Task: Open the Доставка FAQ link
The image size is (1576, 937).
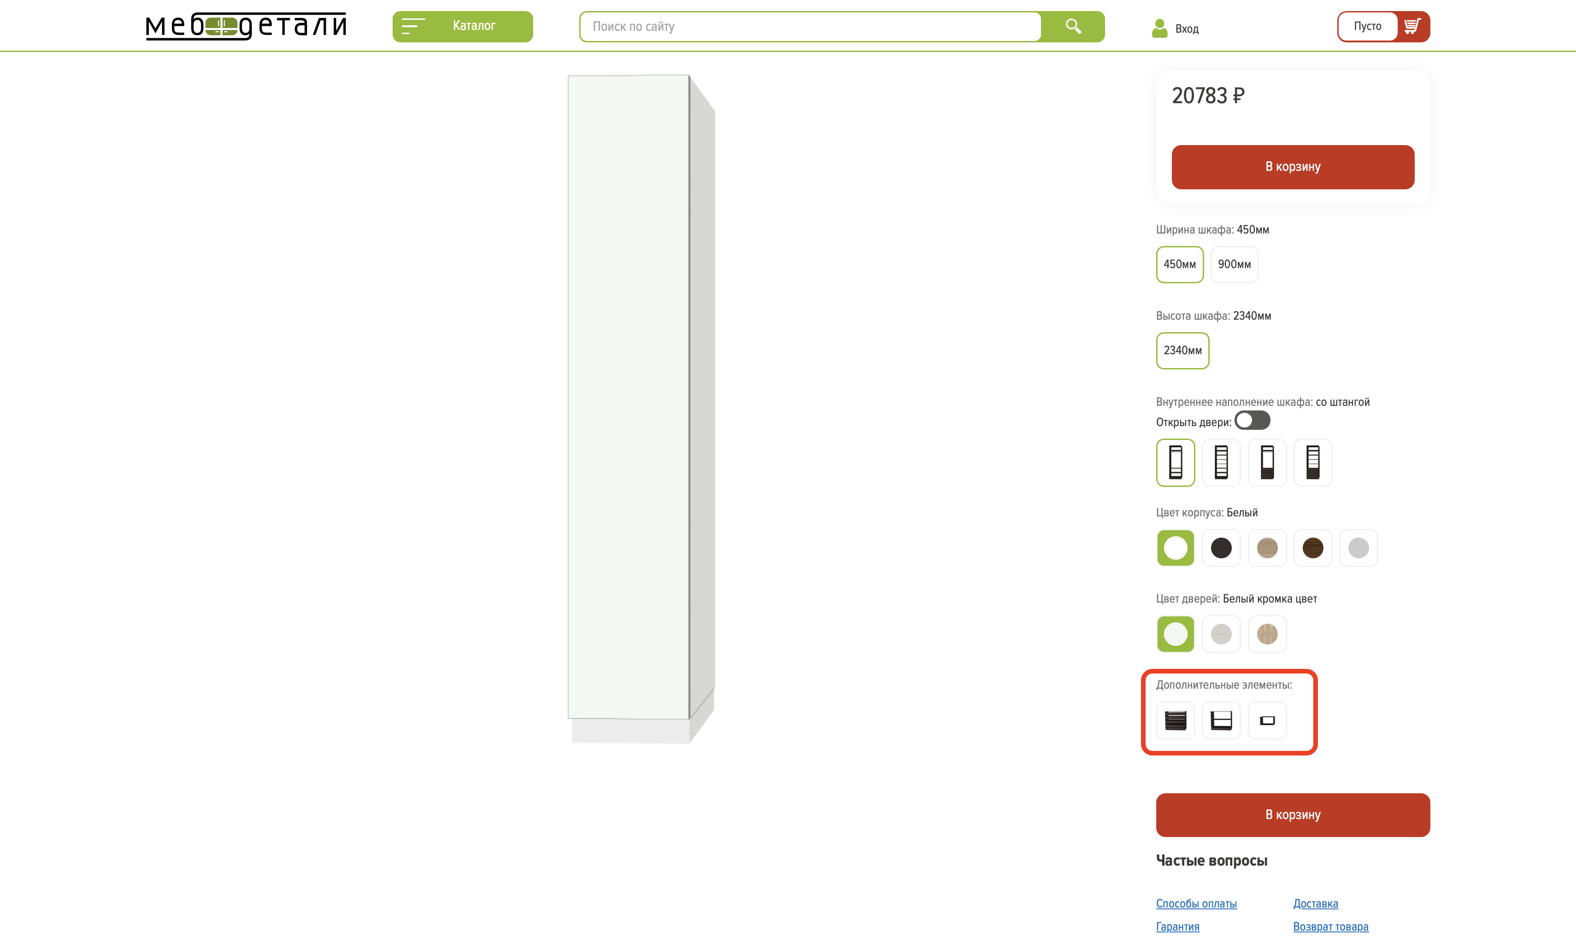Action: tap(1315, 903)
